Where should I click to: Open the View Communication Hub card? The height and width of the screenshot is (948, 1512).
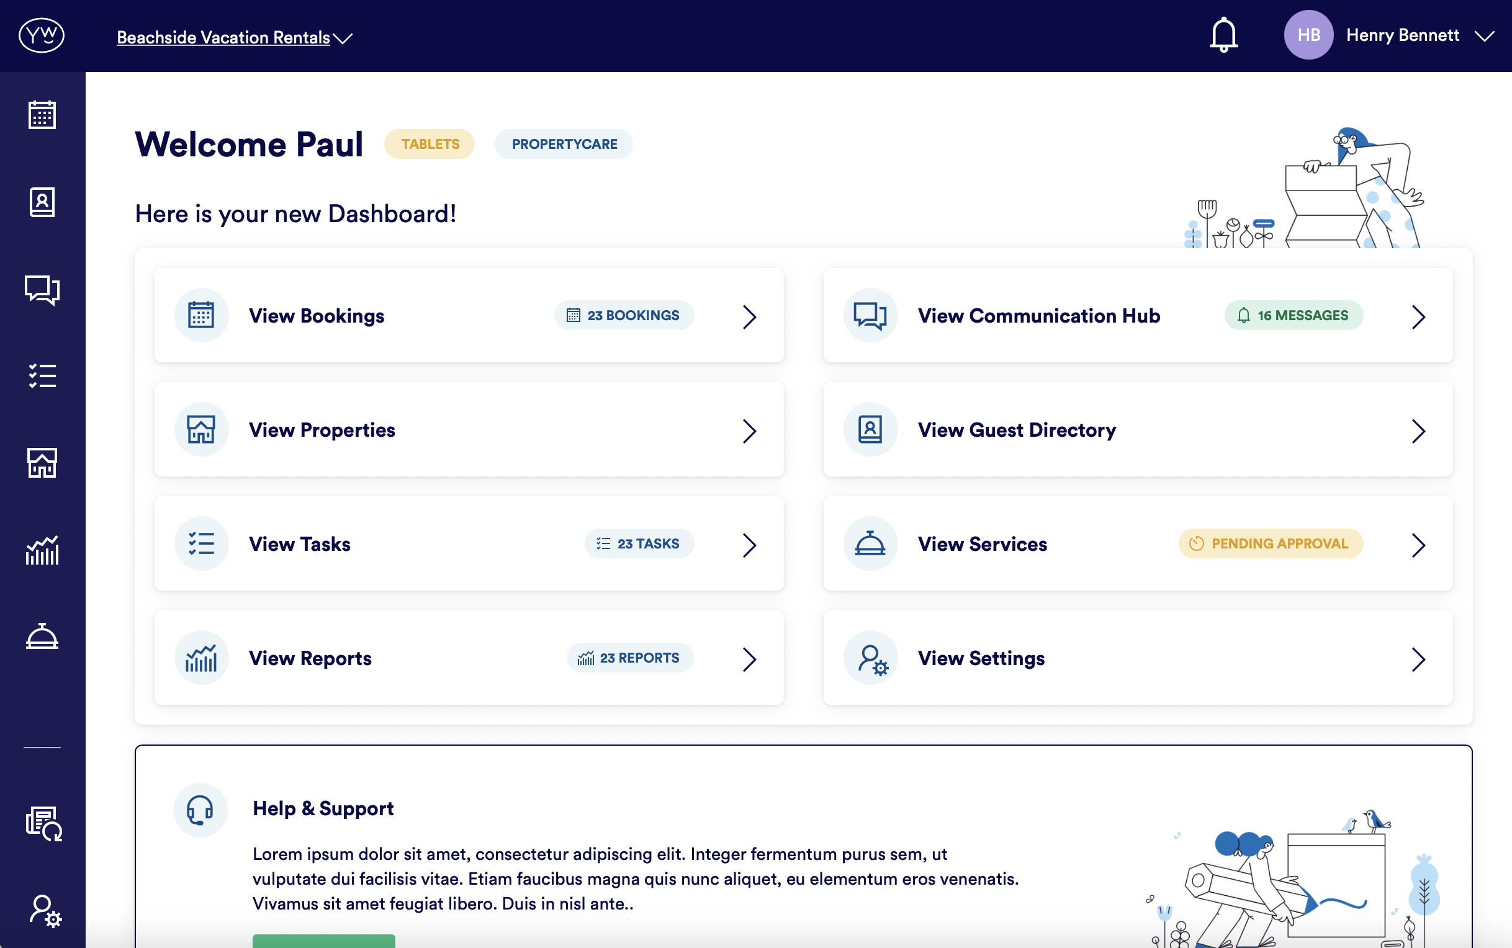pos(1038,315)
